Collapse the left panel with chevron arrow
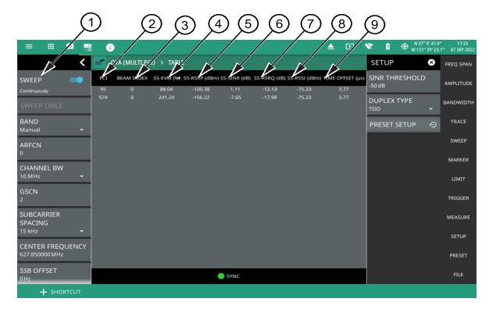The height and width of the screenshot is (309, 489). tap(82, 62)
